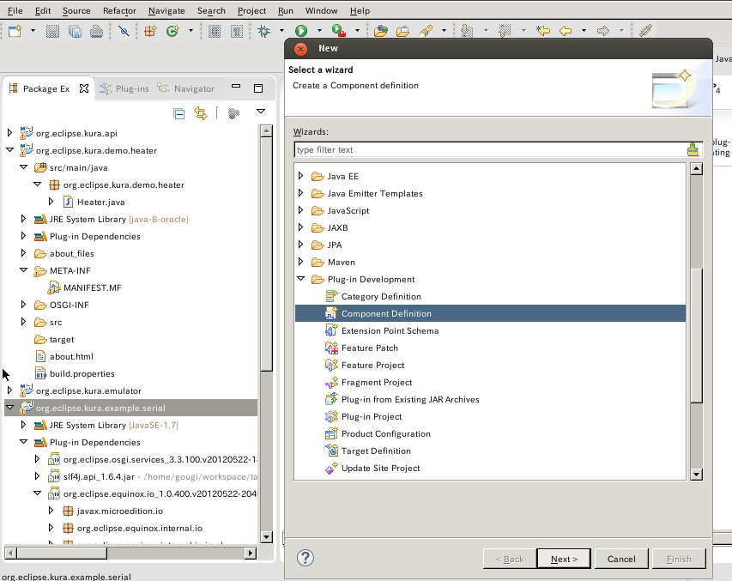The width and height of the screenshot is (732, 581).
Task: Open the Refactor menu
Action: coord(119,10)
